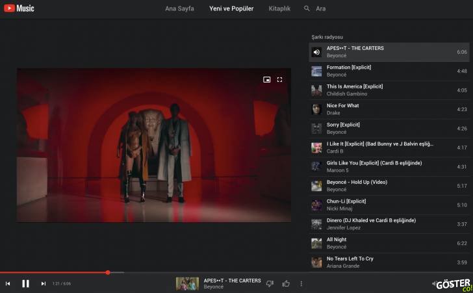This screenshot has height=293, width=473.
Task: Open Maroon 5 artist name
Action: point(338,170)
